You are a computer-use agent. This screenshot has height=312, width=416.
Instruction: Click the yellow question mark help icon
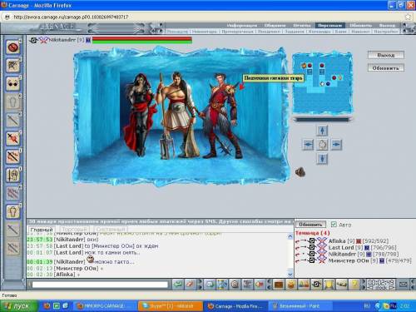[354, 285]
